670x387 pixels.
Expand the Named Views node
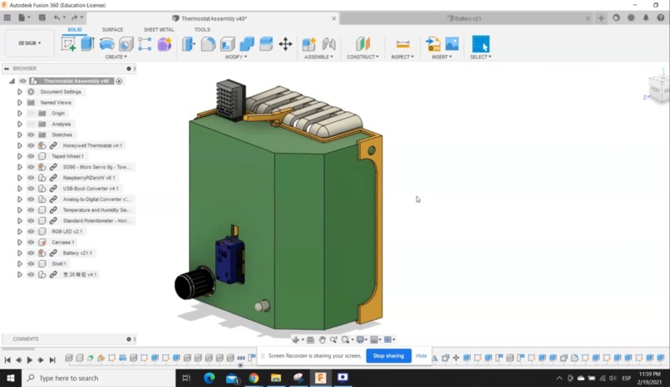point(20,102)
